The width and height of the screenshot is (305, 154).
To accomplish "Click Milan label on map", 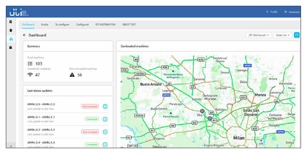I will click(239, 138).
